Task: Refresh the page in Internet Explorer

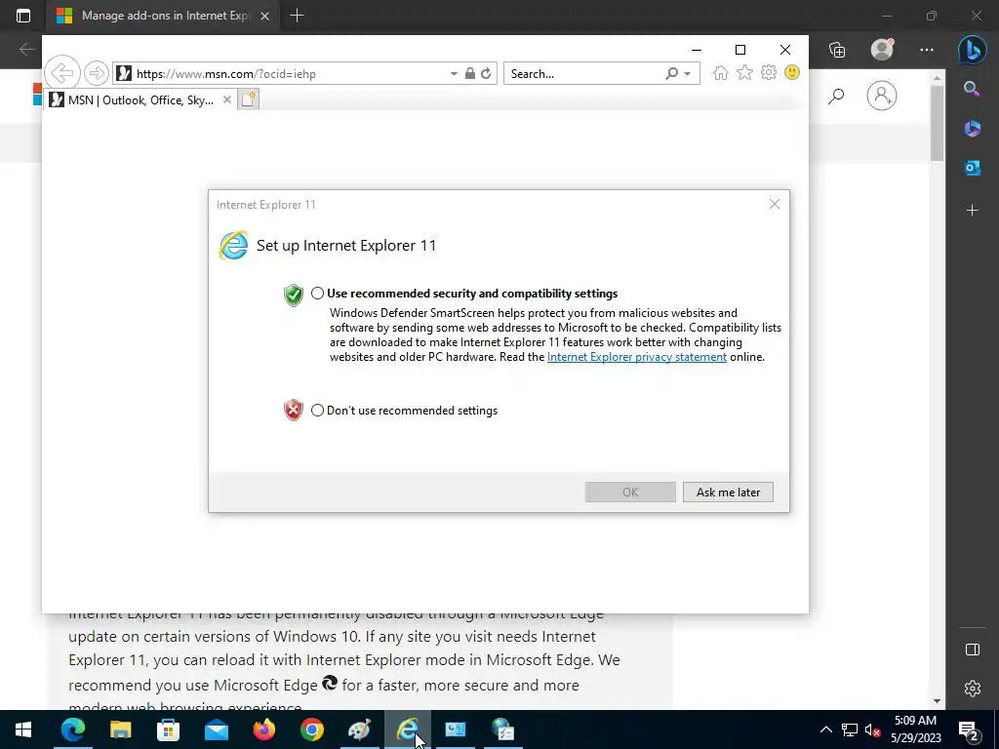Action: [x=486, y=73]
